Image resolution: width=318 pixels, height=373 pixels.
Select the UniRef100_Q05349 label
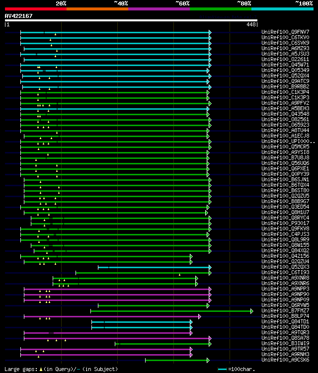point(285,70)
